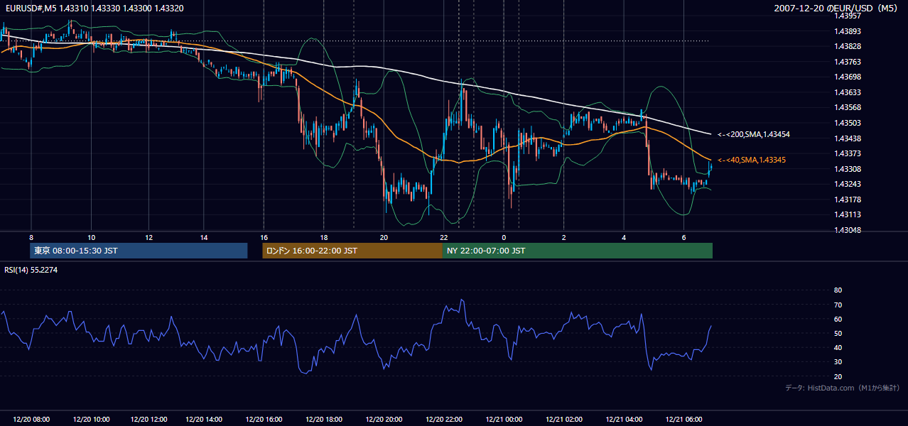The height and width of the screenshot is (426, 908).
Task: Click RSI axis level 60
Action: coord(838,319)
